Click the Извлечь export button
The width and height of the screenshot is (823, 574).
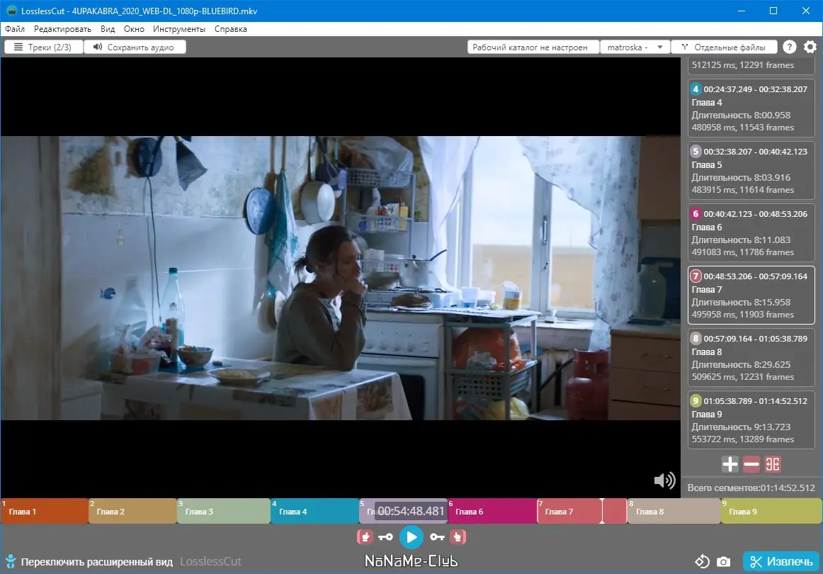click(781, 561)
